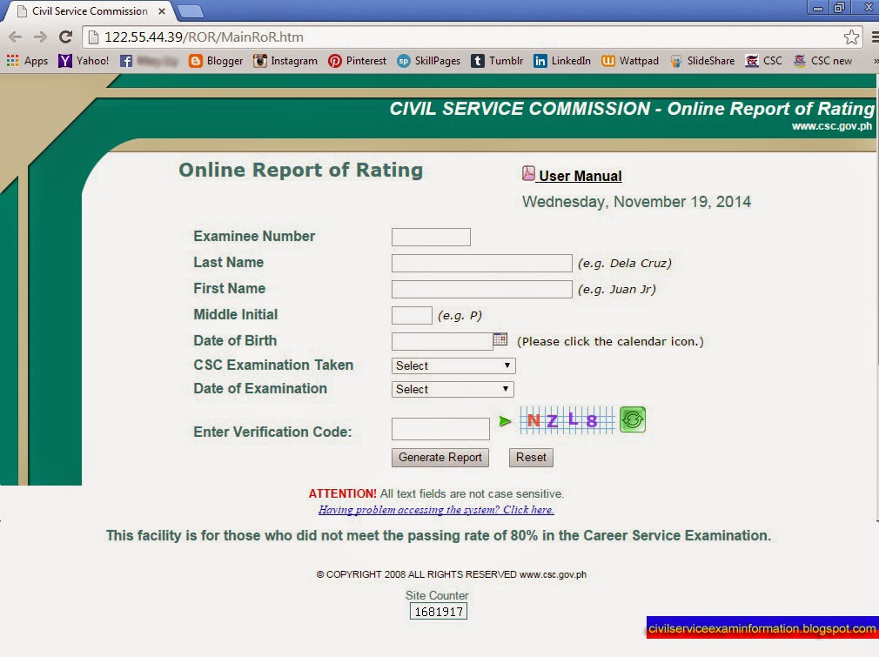Click the Having problem accessing the system link
The image size is (879, 657).
(x=436, y=510)
